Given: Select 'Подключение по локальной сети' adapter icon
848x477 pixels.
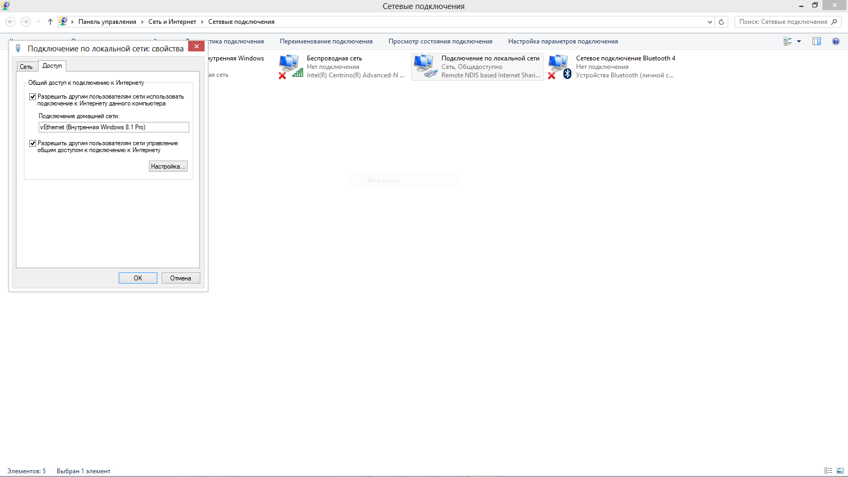Looking at the screenshot, I should [425, 67].
